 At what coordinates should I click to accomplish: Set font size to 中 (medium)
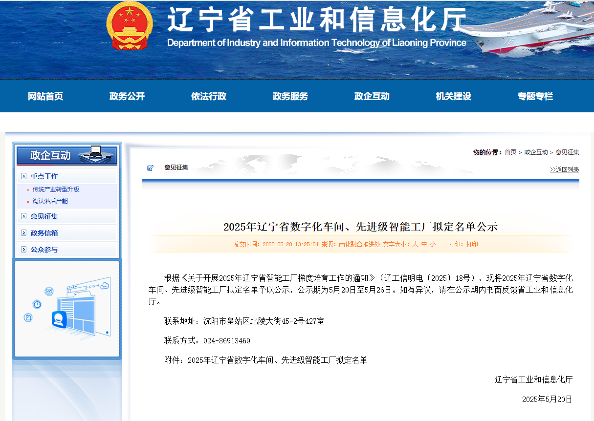point(424,244)
